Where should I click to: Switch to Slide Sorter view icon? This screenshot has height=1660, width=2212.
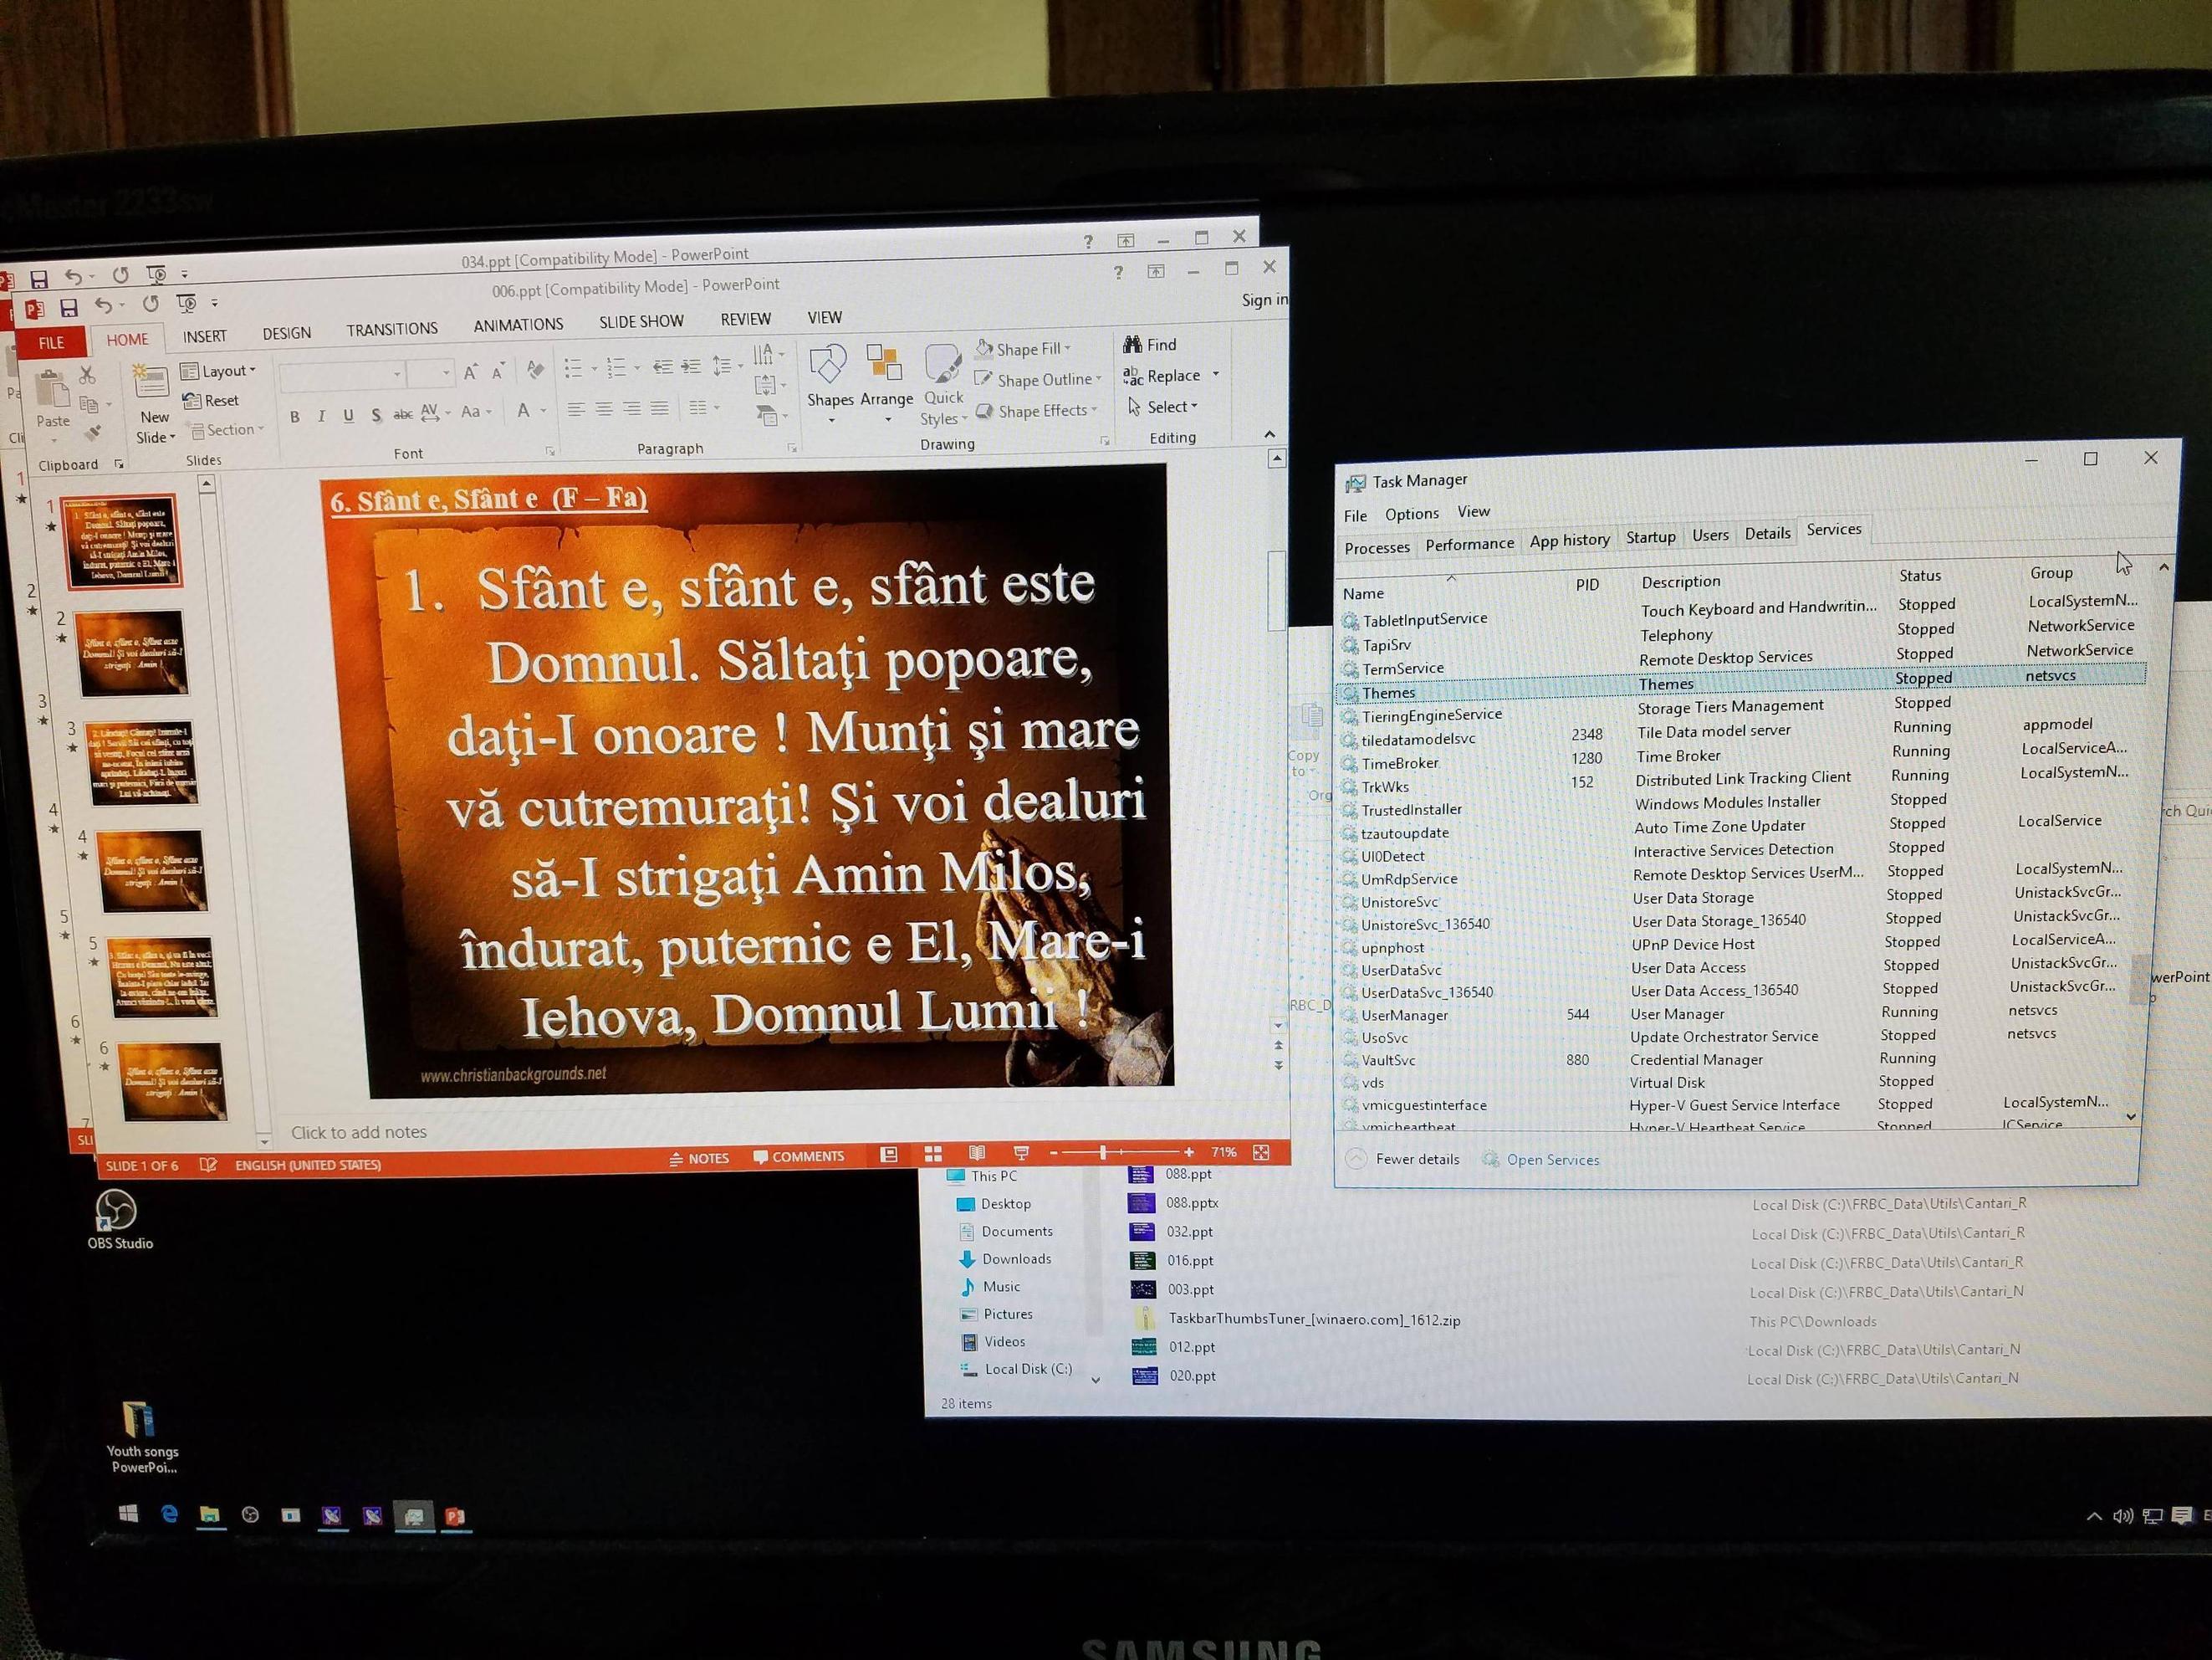point(933,1154)
